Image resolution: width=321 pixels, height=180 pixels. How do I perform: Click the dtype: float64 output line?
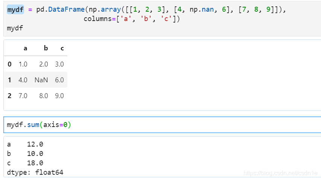click(x=35, y=172)
